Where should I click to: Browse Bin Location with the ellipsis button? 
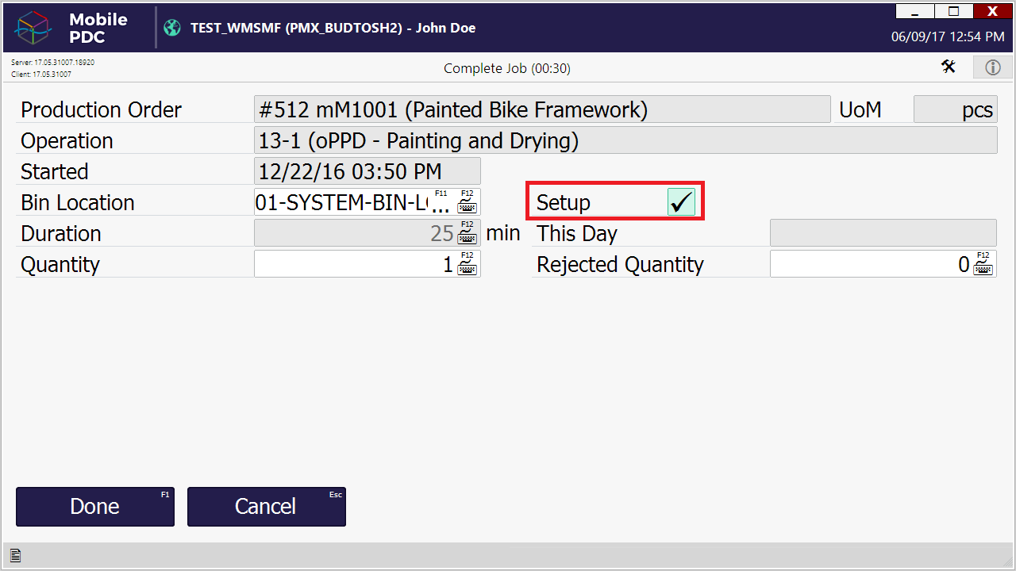pos(441,205)
